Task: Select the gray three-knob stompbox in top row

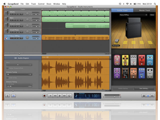Action: [x=133, y=60]
